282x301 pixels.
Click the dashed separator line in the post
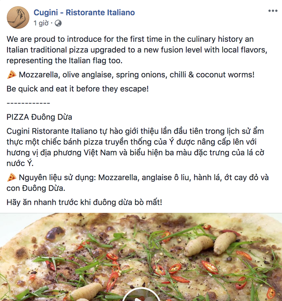(28, 103)
